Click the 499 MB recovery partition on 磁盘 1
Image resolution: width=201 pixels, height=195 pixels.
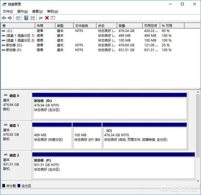[x=52, y=138]
